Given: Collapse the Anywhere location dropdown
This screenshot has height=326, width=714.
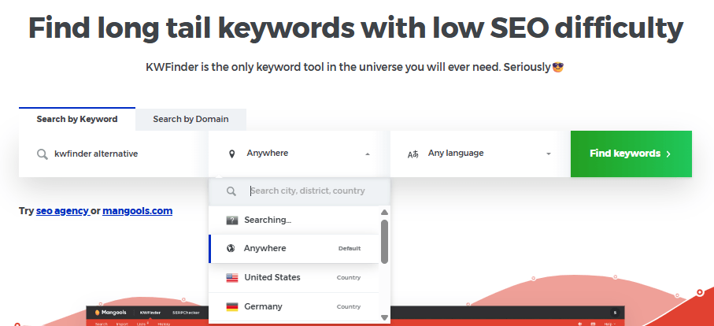Looking at the screenshot, I should 299,154.
